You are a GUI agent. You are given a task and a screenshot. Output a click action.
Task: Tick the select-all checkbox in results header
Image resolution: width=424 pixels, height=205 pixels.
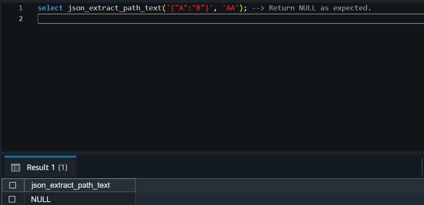click(12, 185)
